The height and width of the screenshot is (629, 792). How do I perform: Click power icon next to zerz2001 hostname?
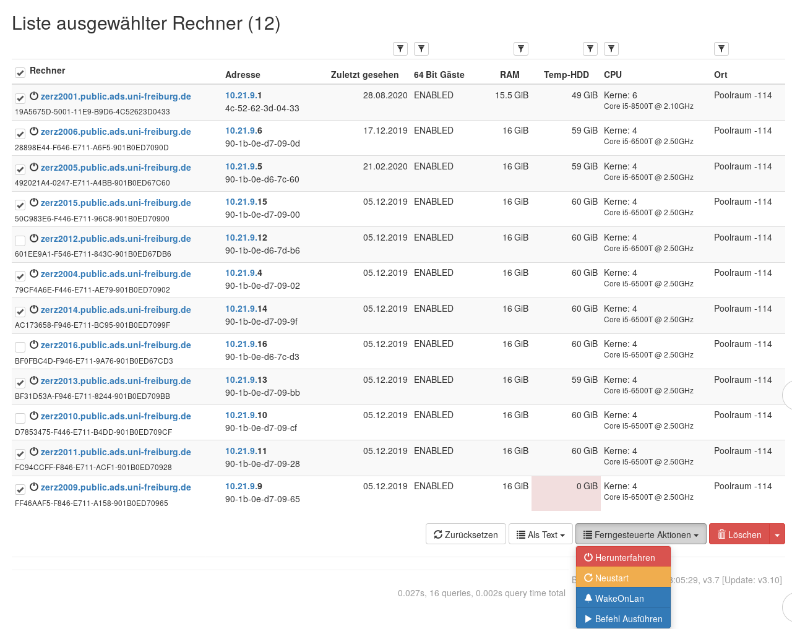pyautogui.click(x=34, y=96)
